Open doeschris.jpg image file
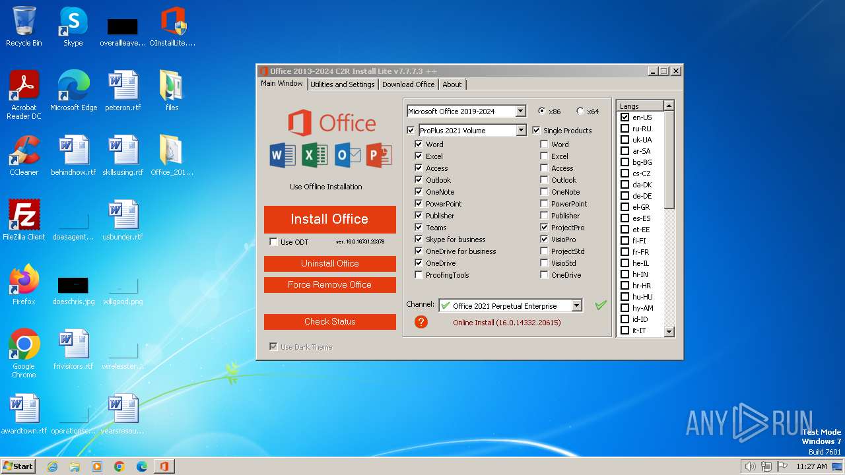 click(x=73, y=290)
